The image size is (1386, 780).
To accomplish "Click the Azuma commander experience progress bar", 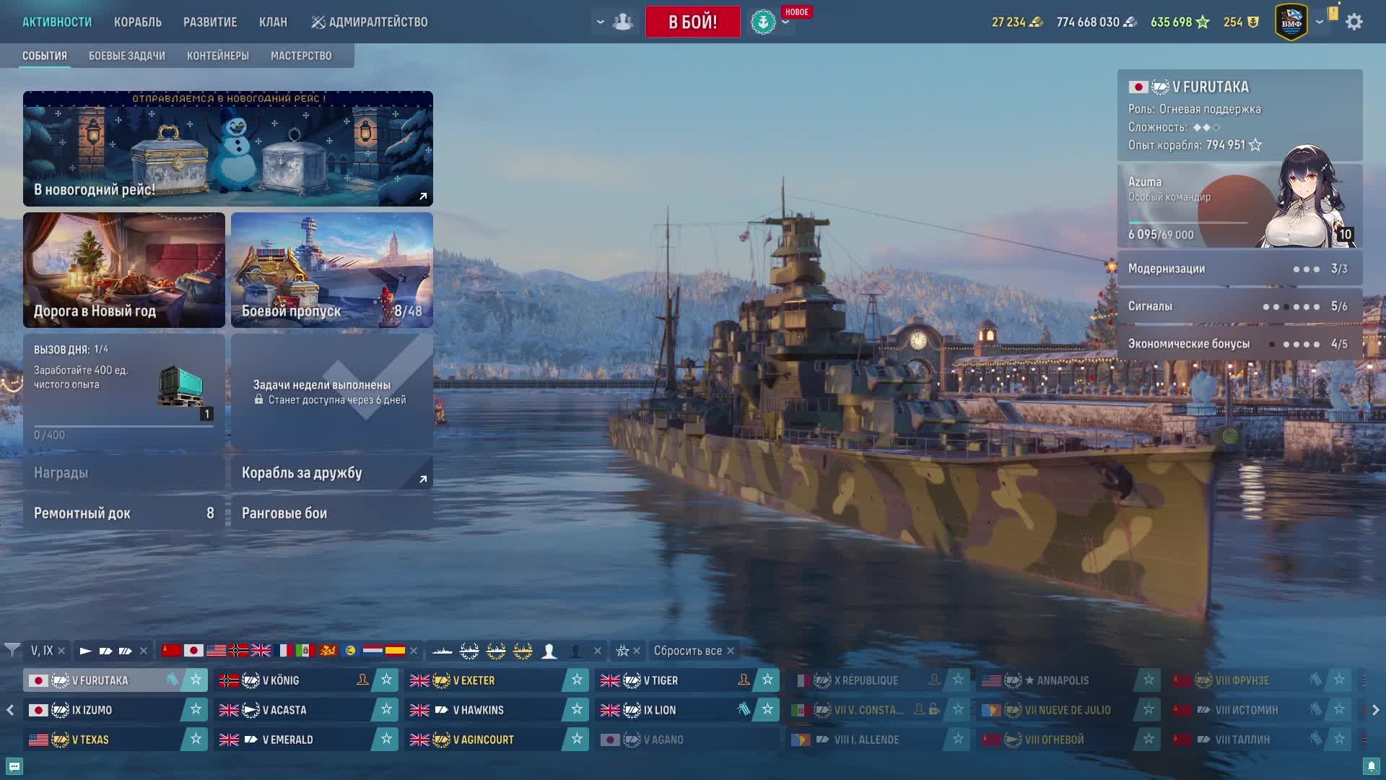I will click(x=1187, y=222).
